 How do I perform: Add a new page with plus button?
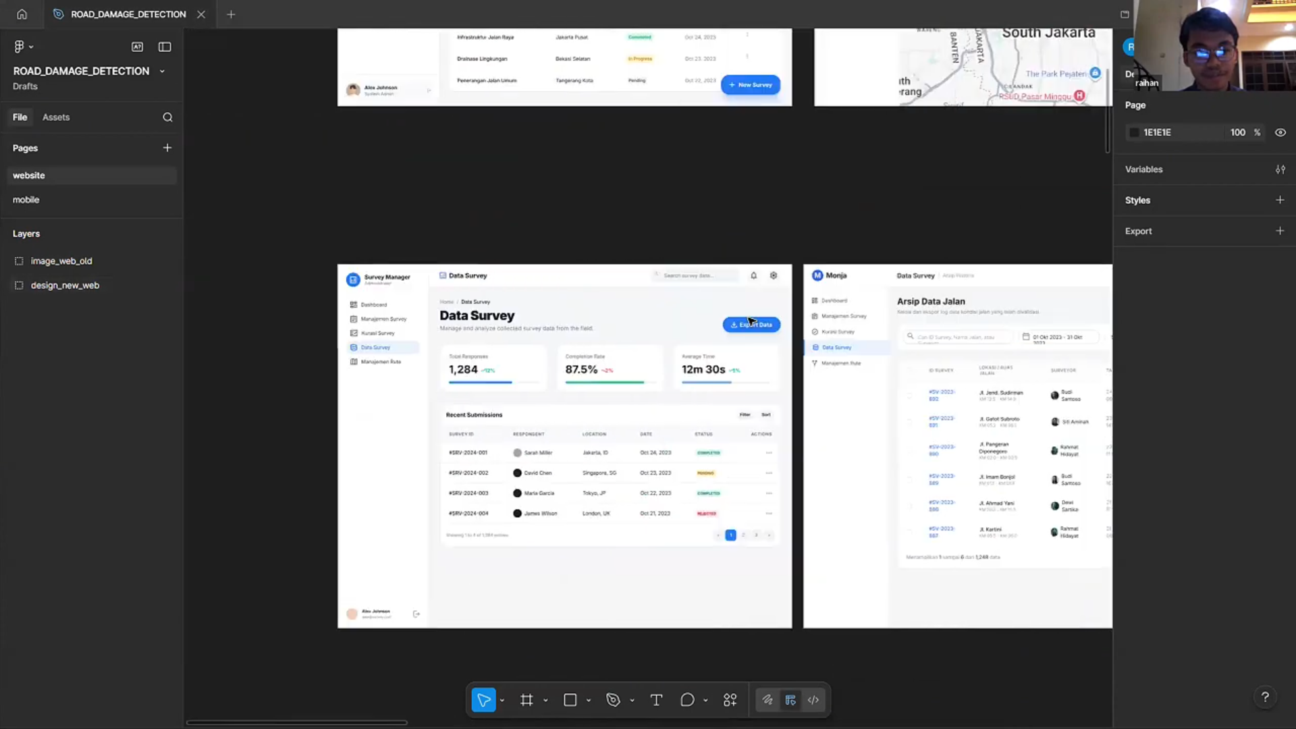[x=167, y=148]
